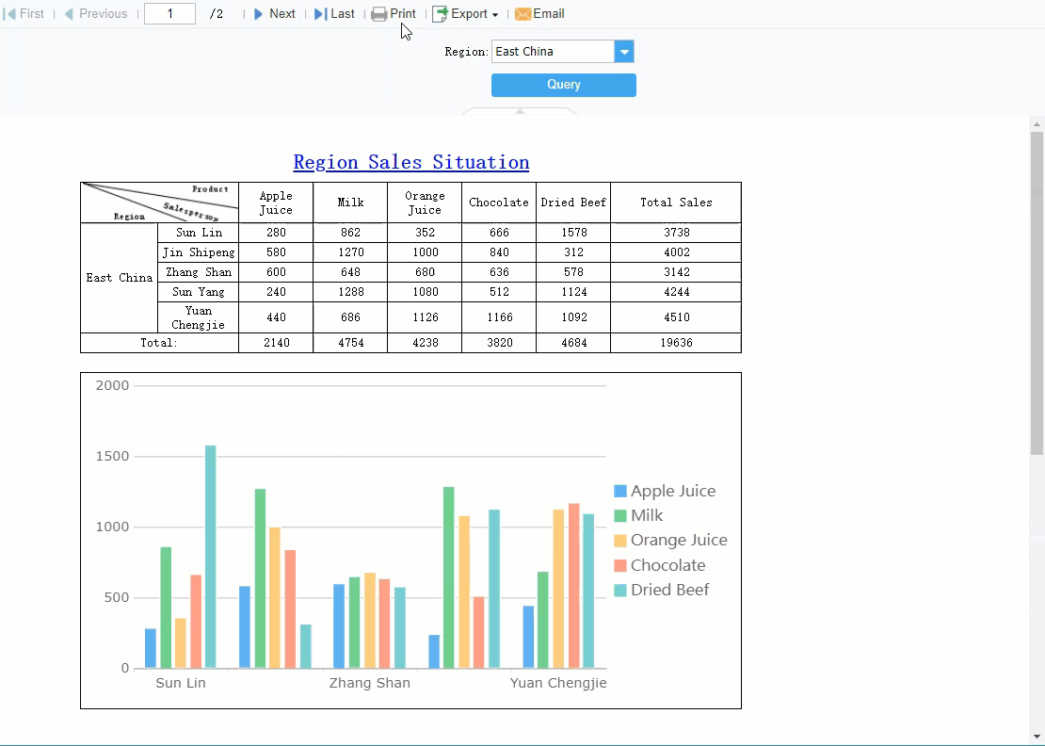1045x746 pixels.
Task: Click the Export icon in toolbar
Action: pos(440,14)
